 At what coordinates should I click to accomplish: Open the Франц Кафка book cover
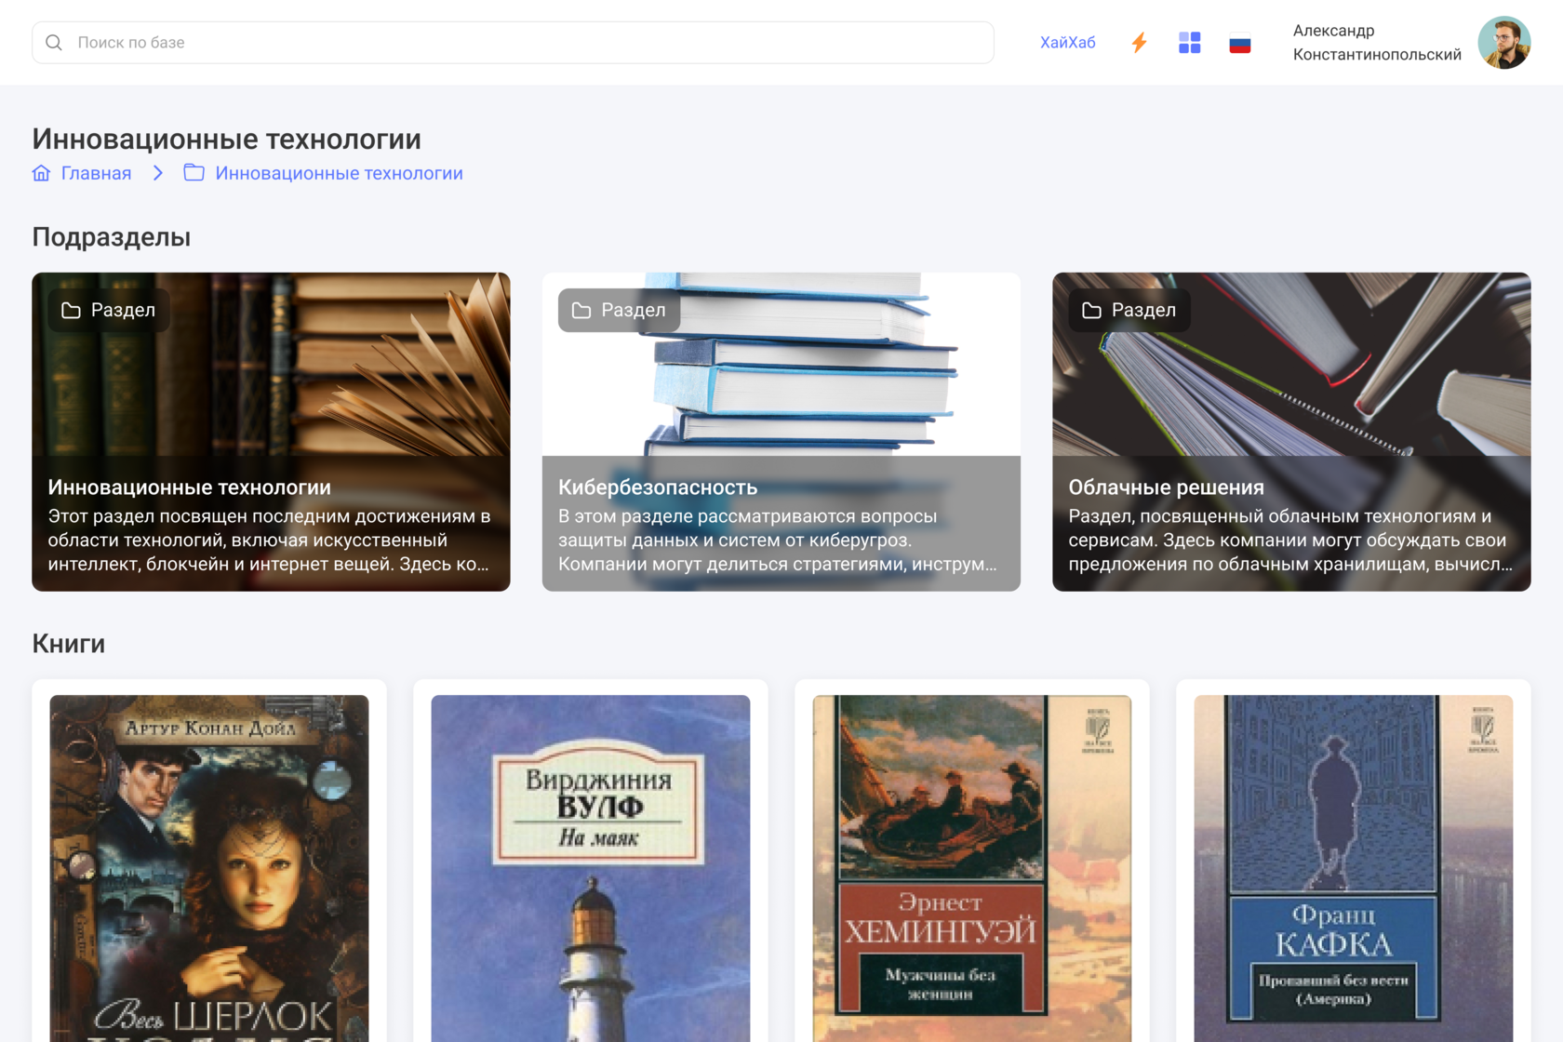point(1354,868)
